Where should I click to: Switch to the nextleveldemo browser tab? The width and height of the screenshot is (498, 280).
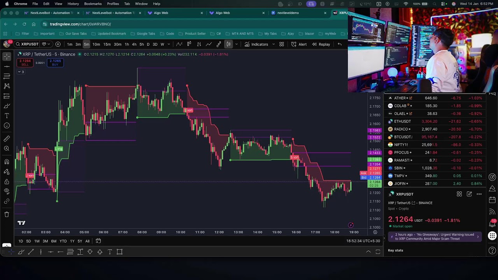298,13
